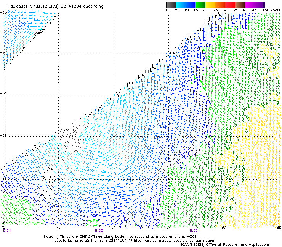Click the '>50 knots' legend label
This screenshot has width=282, height=247.
(271, 10)
